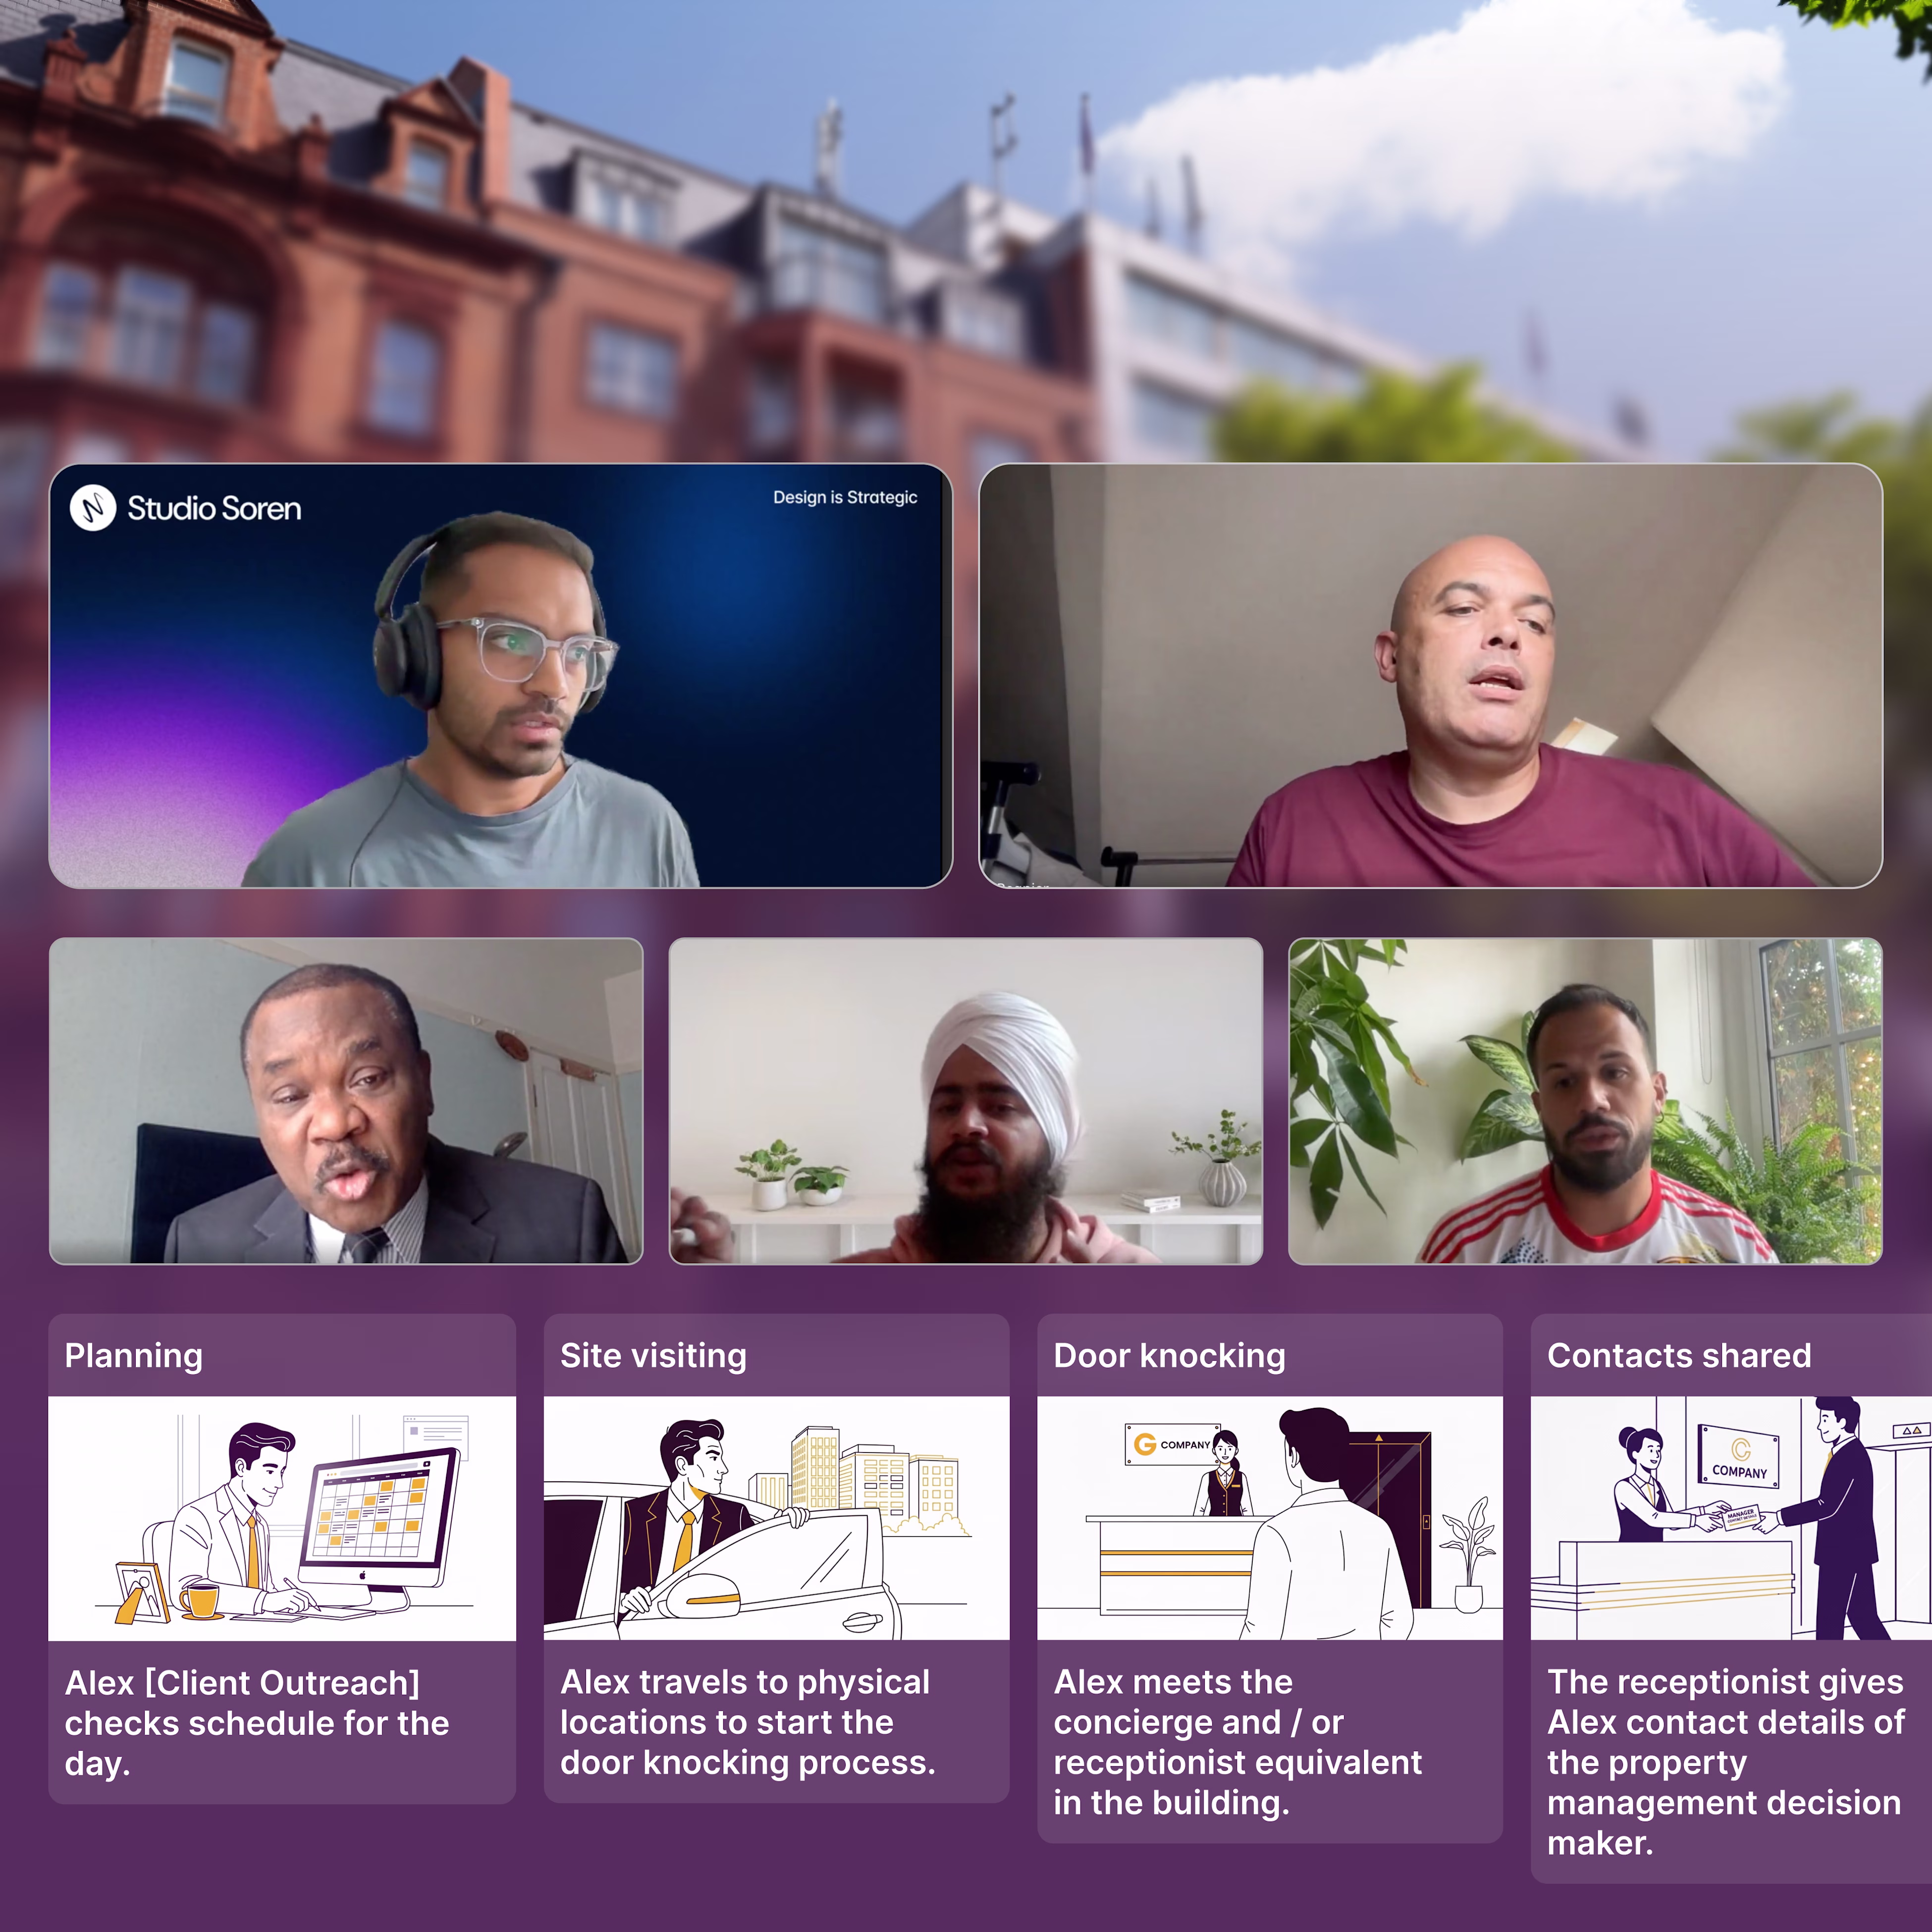
Task: Click the potted plant in Door knocking illustration
Action: click(1467, 1555)
